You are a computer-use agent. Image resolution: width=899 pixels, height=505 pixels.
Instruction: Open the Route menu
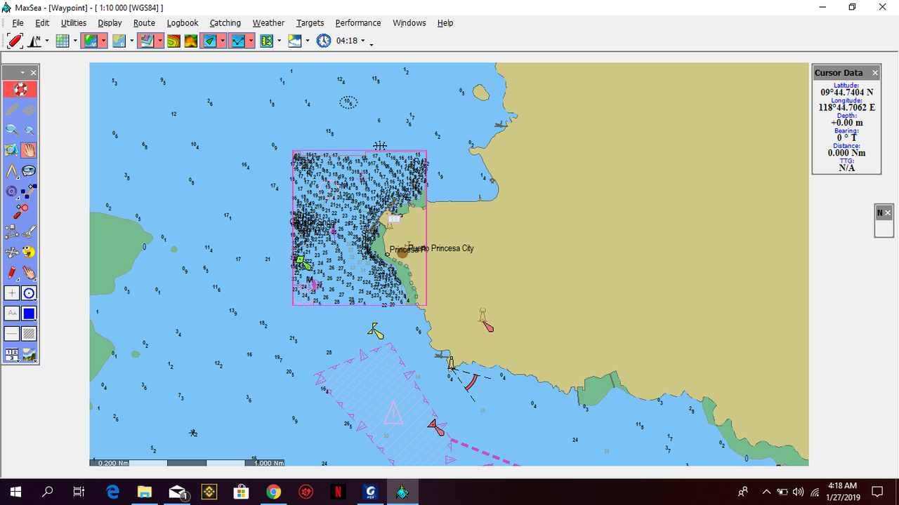[x=144, y=23]
